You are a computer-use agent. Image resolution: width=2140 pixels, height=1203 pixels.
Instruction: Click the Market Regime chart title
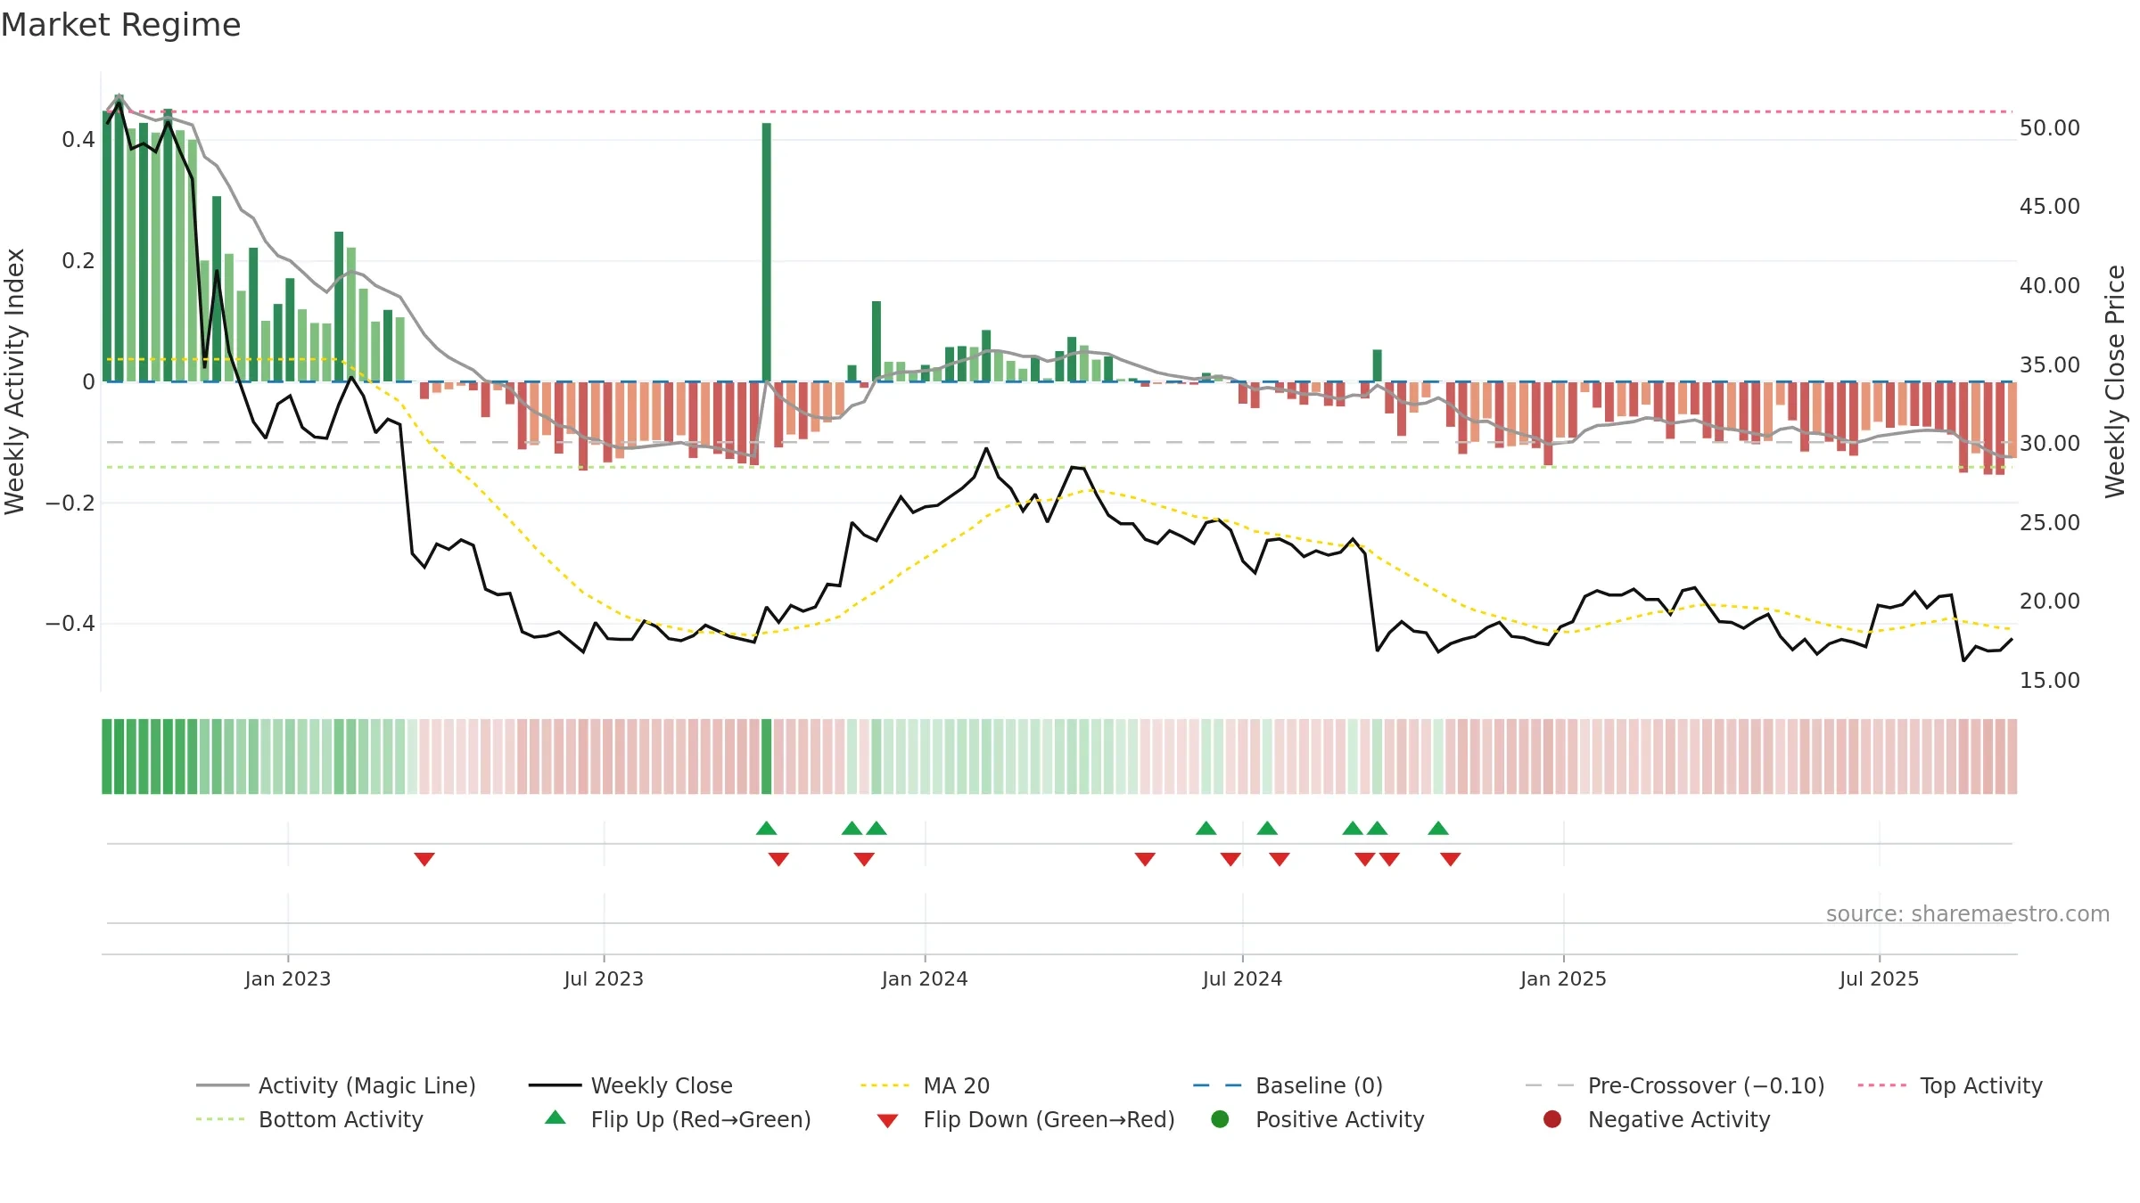tap(121, 25)
